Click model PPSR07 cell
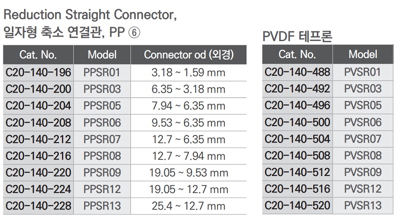 [102, 139]
